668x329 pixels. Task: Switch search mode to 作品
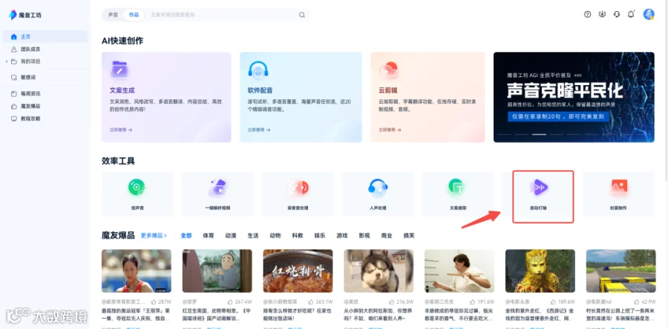pos(134,15)
